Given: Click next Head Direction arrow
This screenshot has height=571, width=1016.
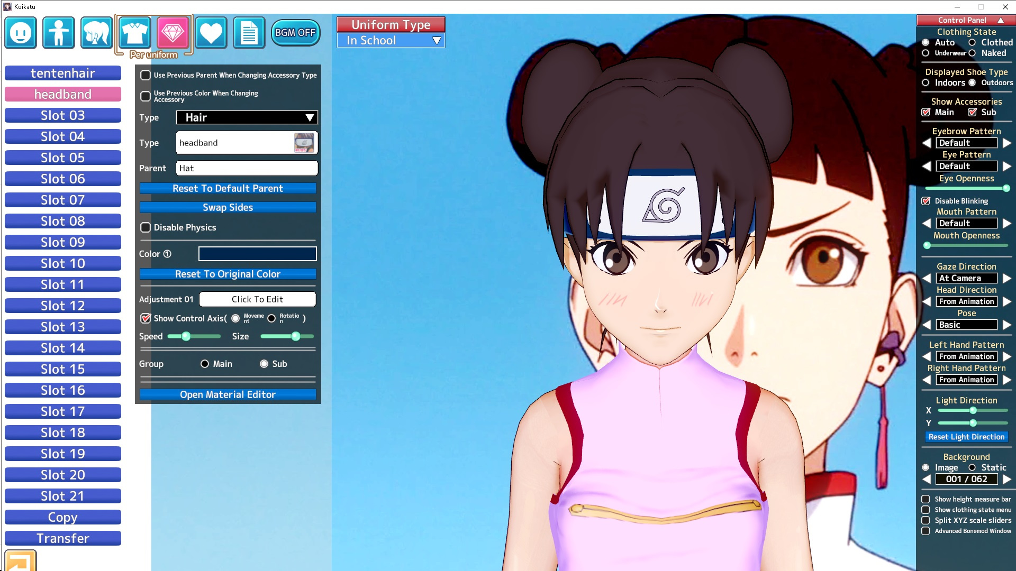Looking at the screenshot, I should [1007, 301].
